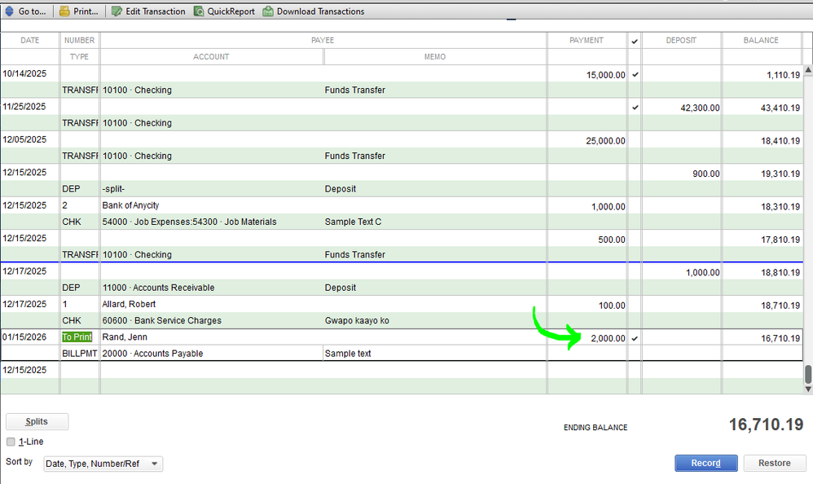Click the register scroll down arrow

tap(808, 389)
